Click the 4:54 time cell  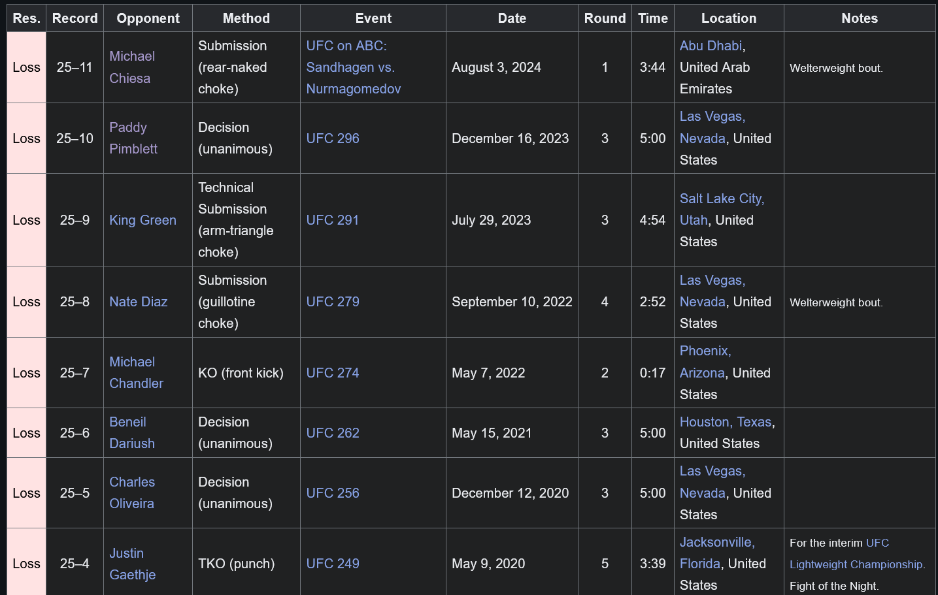pyautogui.click(x=653, y=220)
